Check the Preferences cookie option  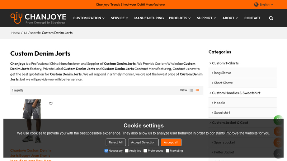tap(145, 151)
